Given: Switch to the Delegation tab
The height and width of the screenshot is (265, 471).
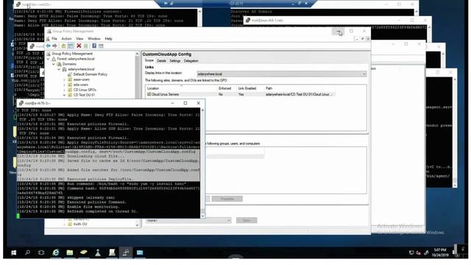Looking at the screenshot, I should pos(191,61).
